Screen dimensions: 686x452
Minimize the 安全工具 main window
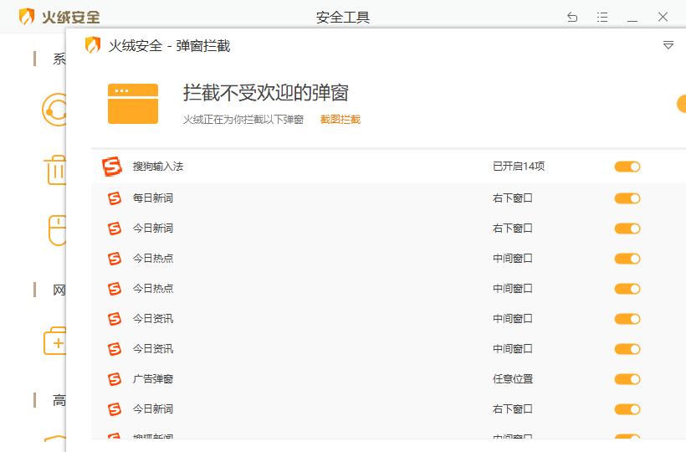coord(632,21)
